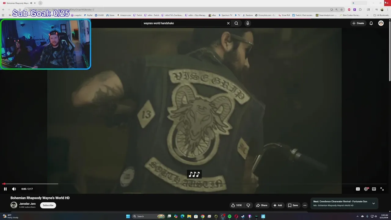Open Opera browser from taskbar
The height and width of the screenshot is (220, 391).
point(236,216)
